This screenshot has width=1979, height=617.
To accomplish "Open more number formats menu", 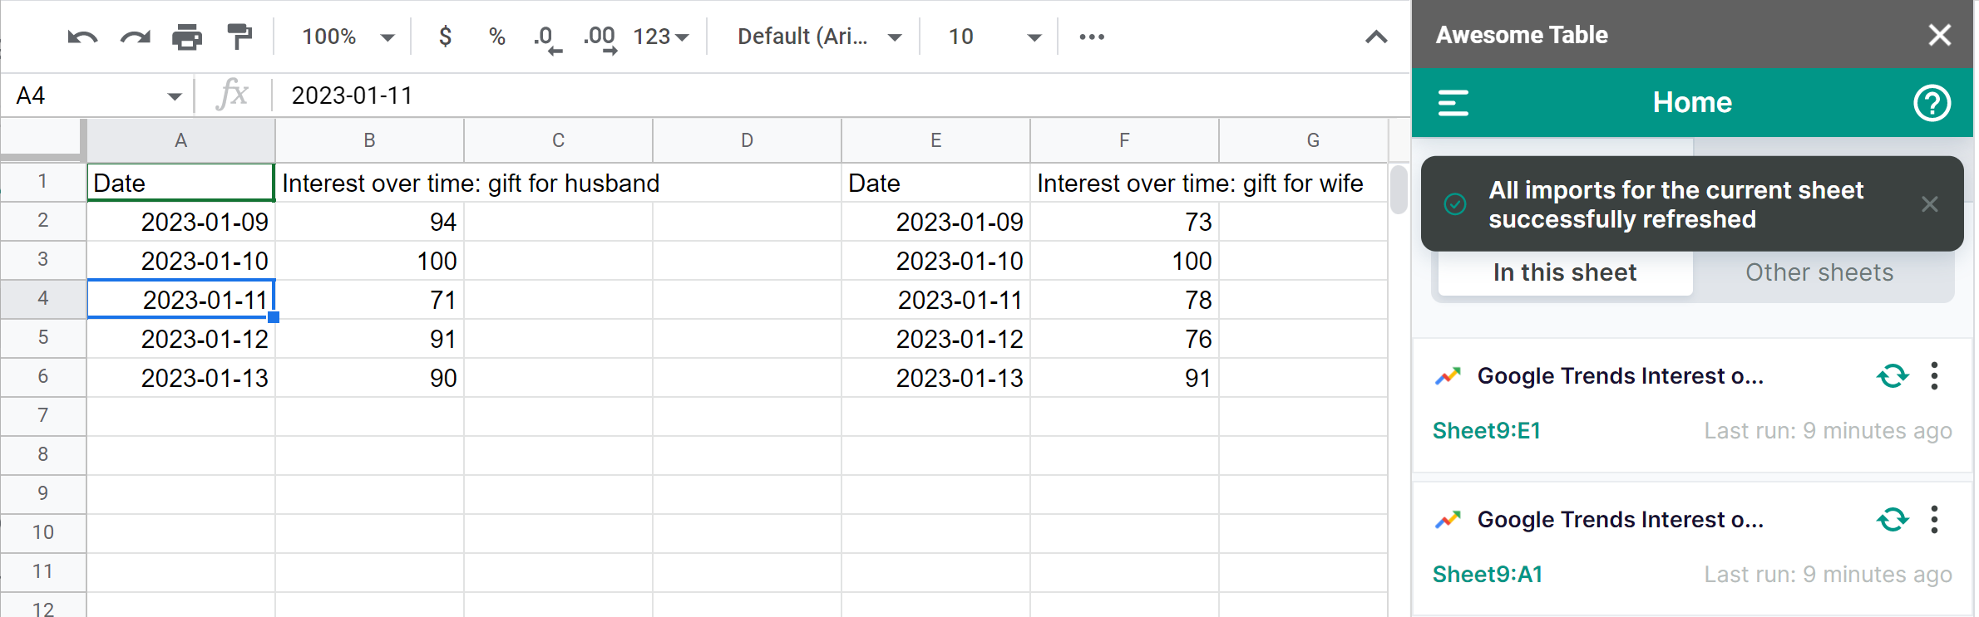I will [661, 37].
